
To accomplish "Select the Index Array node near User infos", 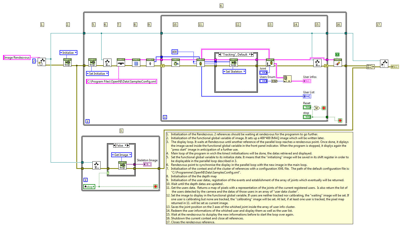I will pos(287,79).
